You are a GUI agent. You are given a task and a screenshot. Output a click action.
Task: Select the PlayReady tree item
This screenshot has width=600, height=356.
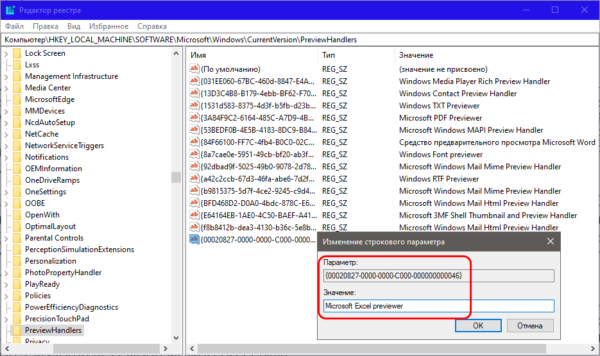42,284
